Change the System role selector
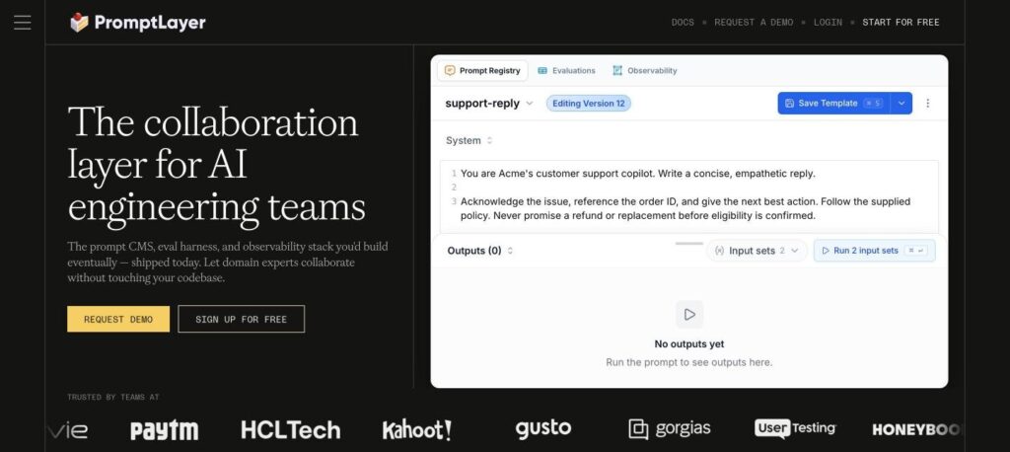Viewport: 1010px width, 452px height. (x=469, y=140)
